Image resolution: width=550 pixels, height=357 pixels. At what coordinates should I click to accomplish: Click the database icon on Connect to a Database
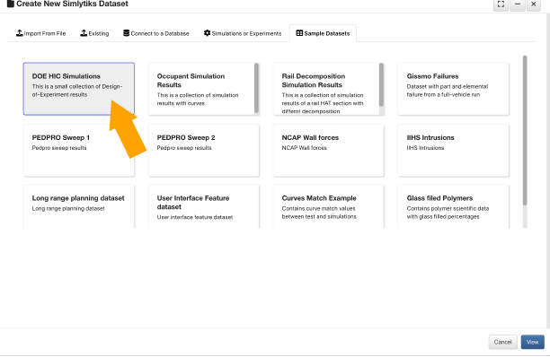pos(127,33)
